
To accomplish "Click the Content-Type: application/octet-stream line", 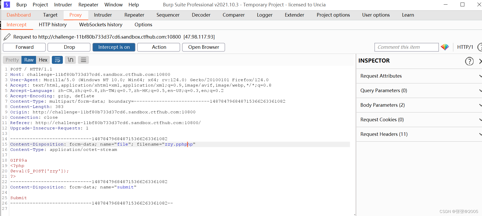I will click(64, 150).
